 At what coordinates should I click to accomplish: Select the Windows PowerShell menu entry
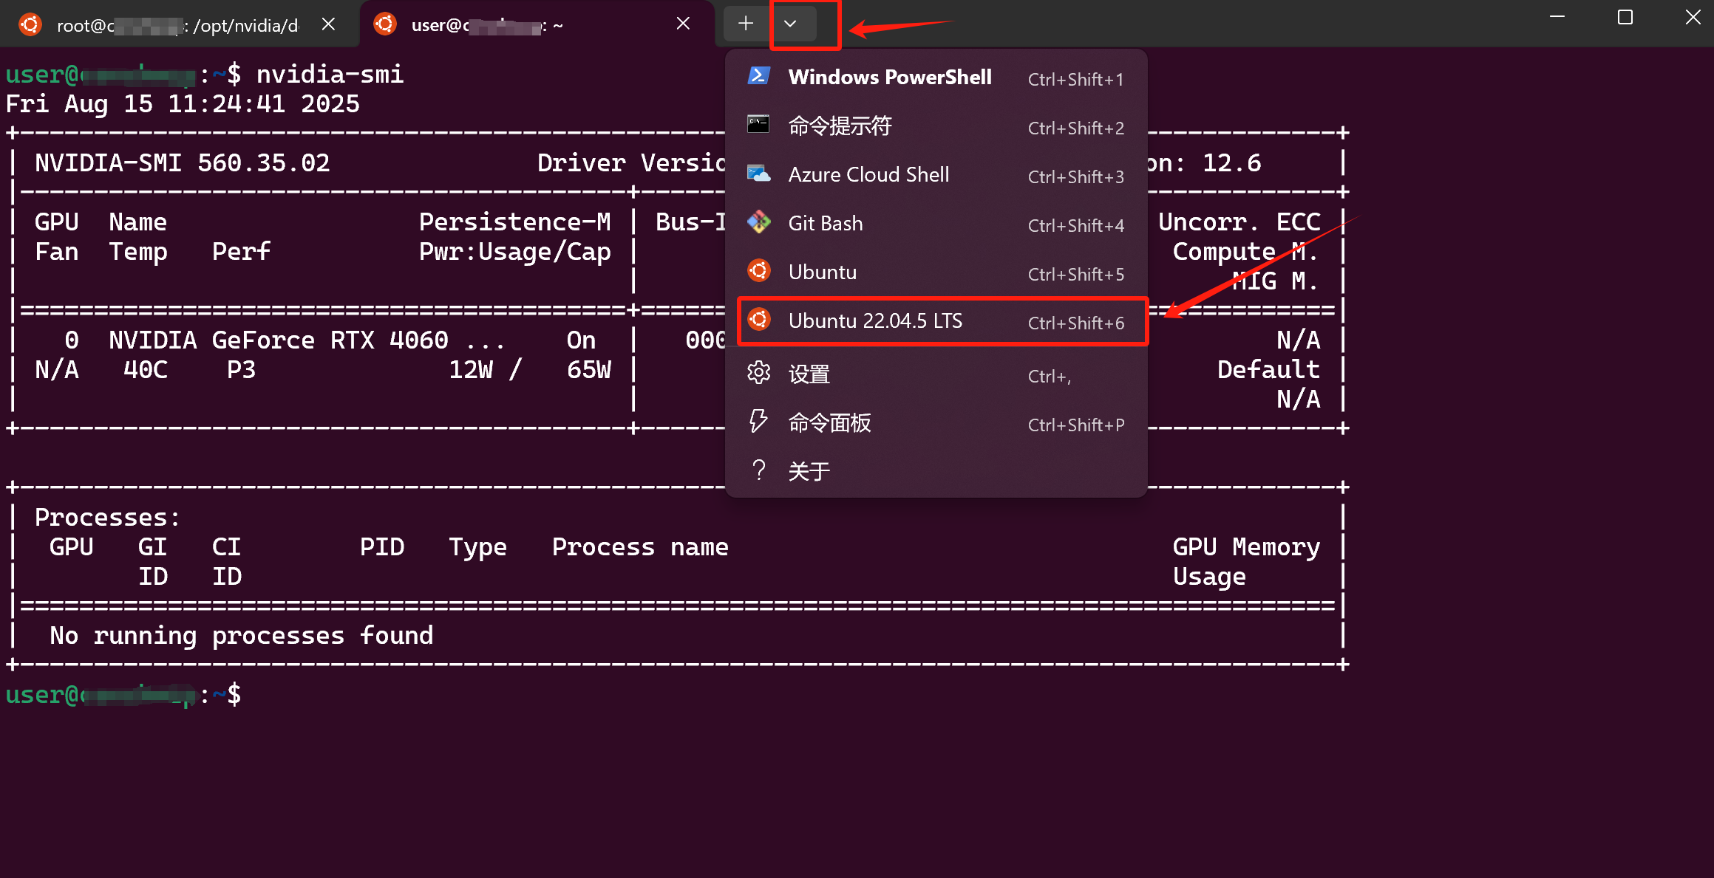pyautogui.click(x=890, y=76)
